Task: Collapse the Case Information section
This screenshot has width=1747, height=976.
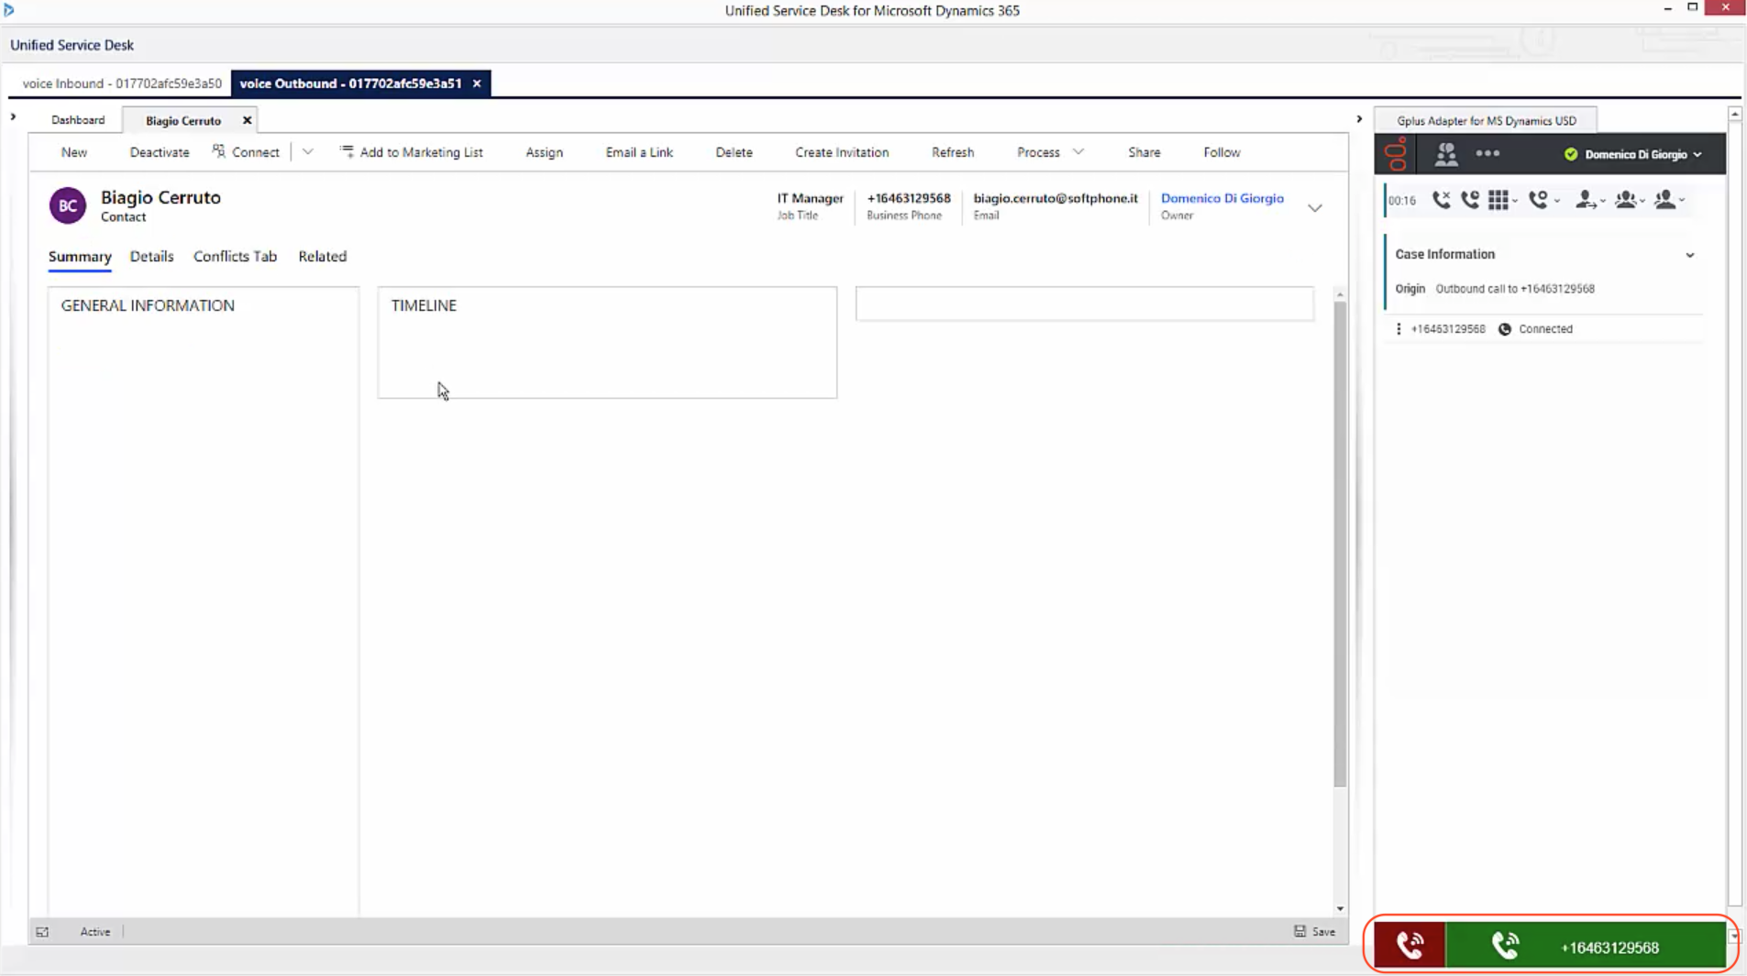Action: 1689,255
